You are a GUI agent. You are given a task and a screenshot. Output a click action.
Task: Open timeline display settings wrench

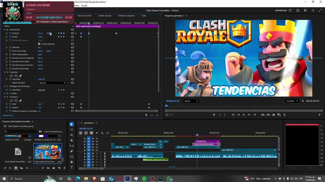pyautogui.click(x=102, y=133)
